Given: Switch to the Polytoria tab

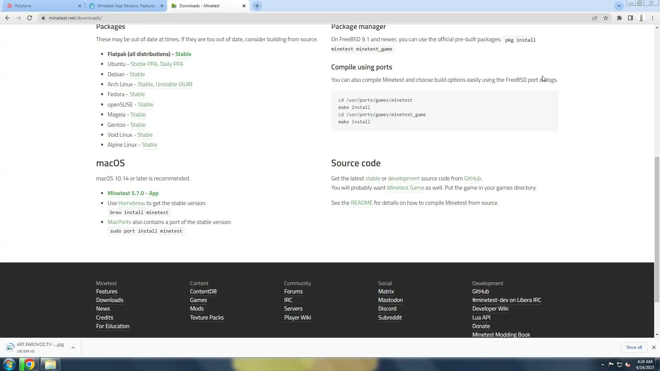Looking at the screenshot, I should (x=41, y=6).
